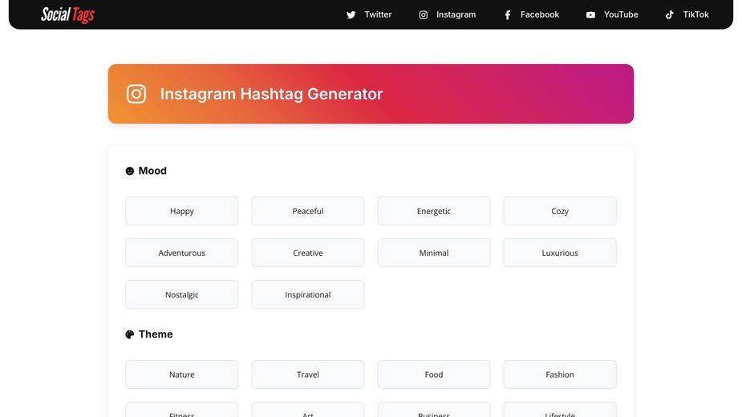This screenshot has height=417, width=742.
Task: Select the Luxurious mood option
Action: coord(560,253)
